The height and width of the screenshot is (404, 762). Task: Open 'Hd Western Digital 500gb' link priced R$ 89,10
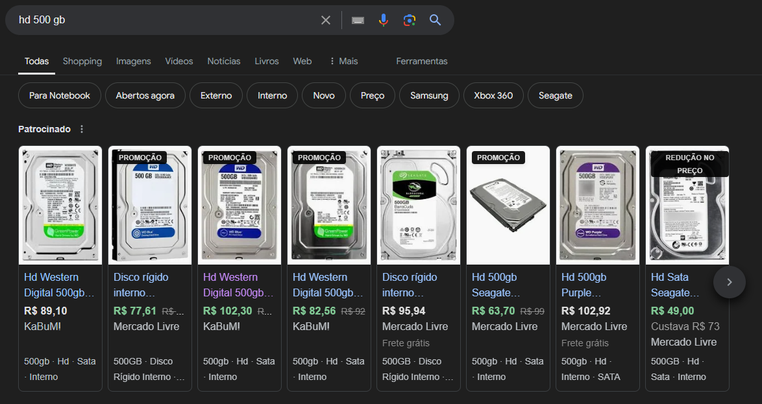coord(59,285)
